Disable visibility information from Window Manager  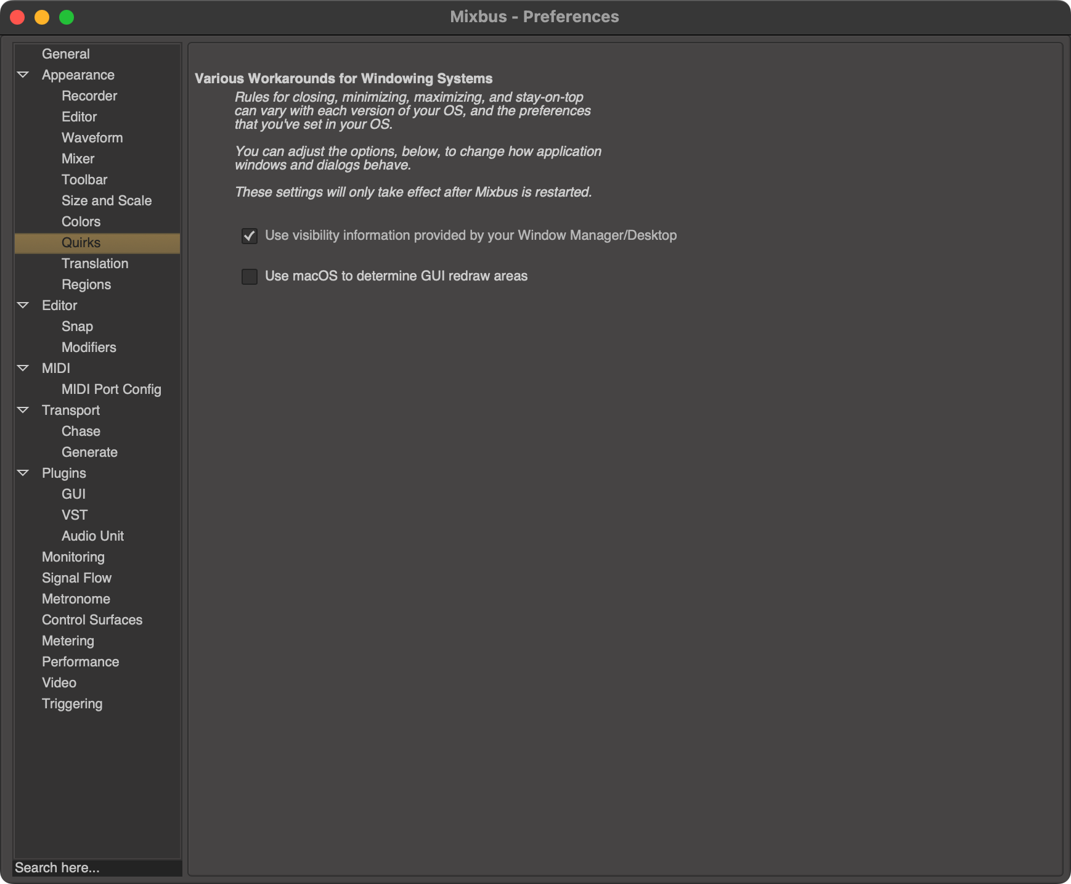pos(249,236)
